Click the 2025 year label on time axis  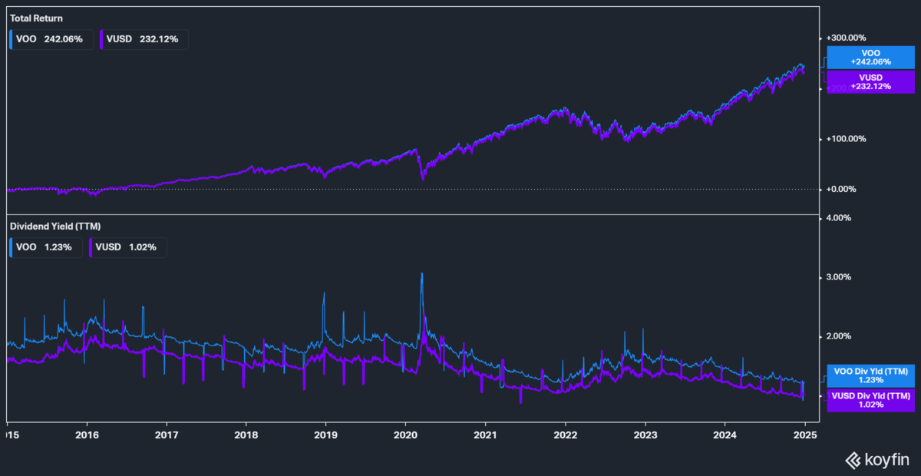point(804,434)
